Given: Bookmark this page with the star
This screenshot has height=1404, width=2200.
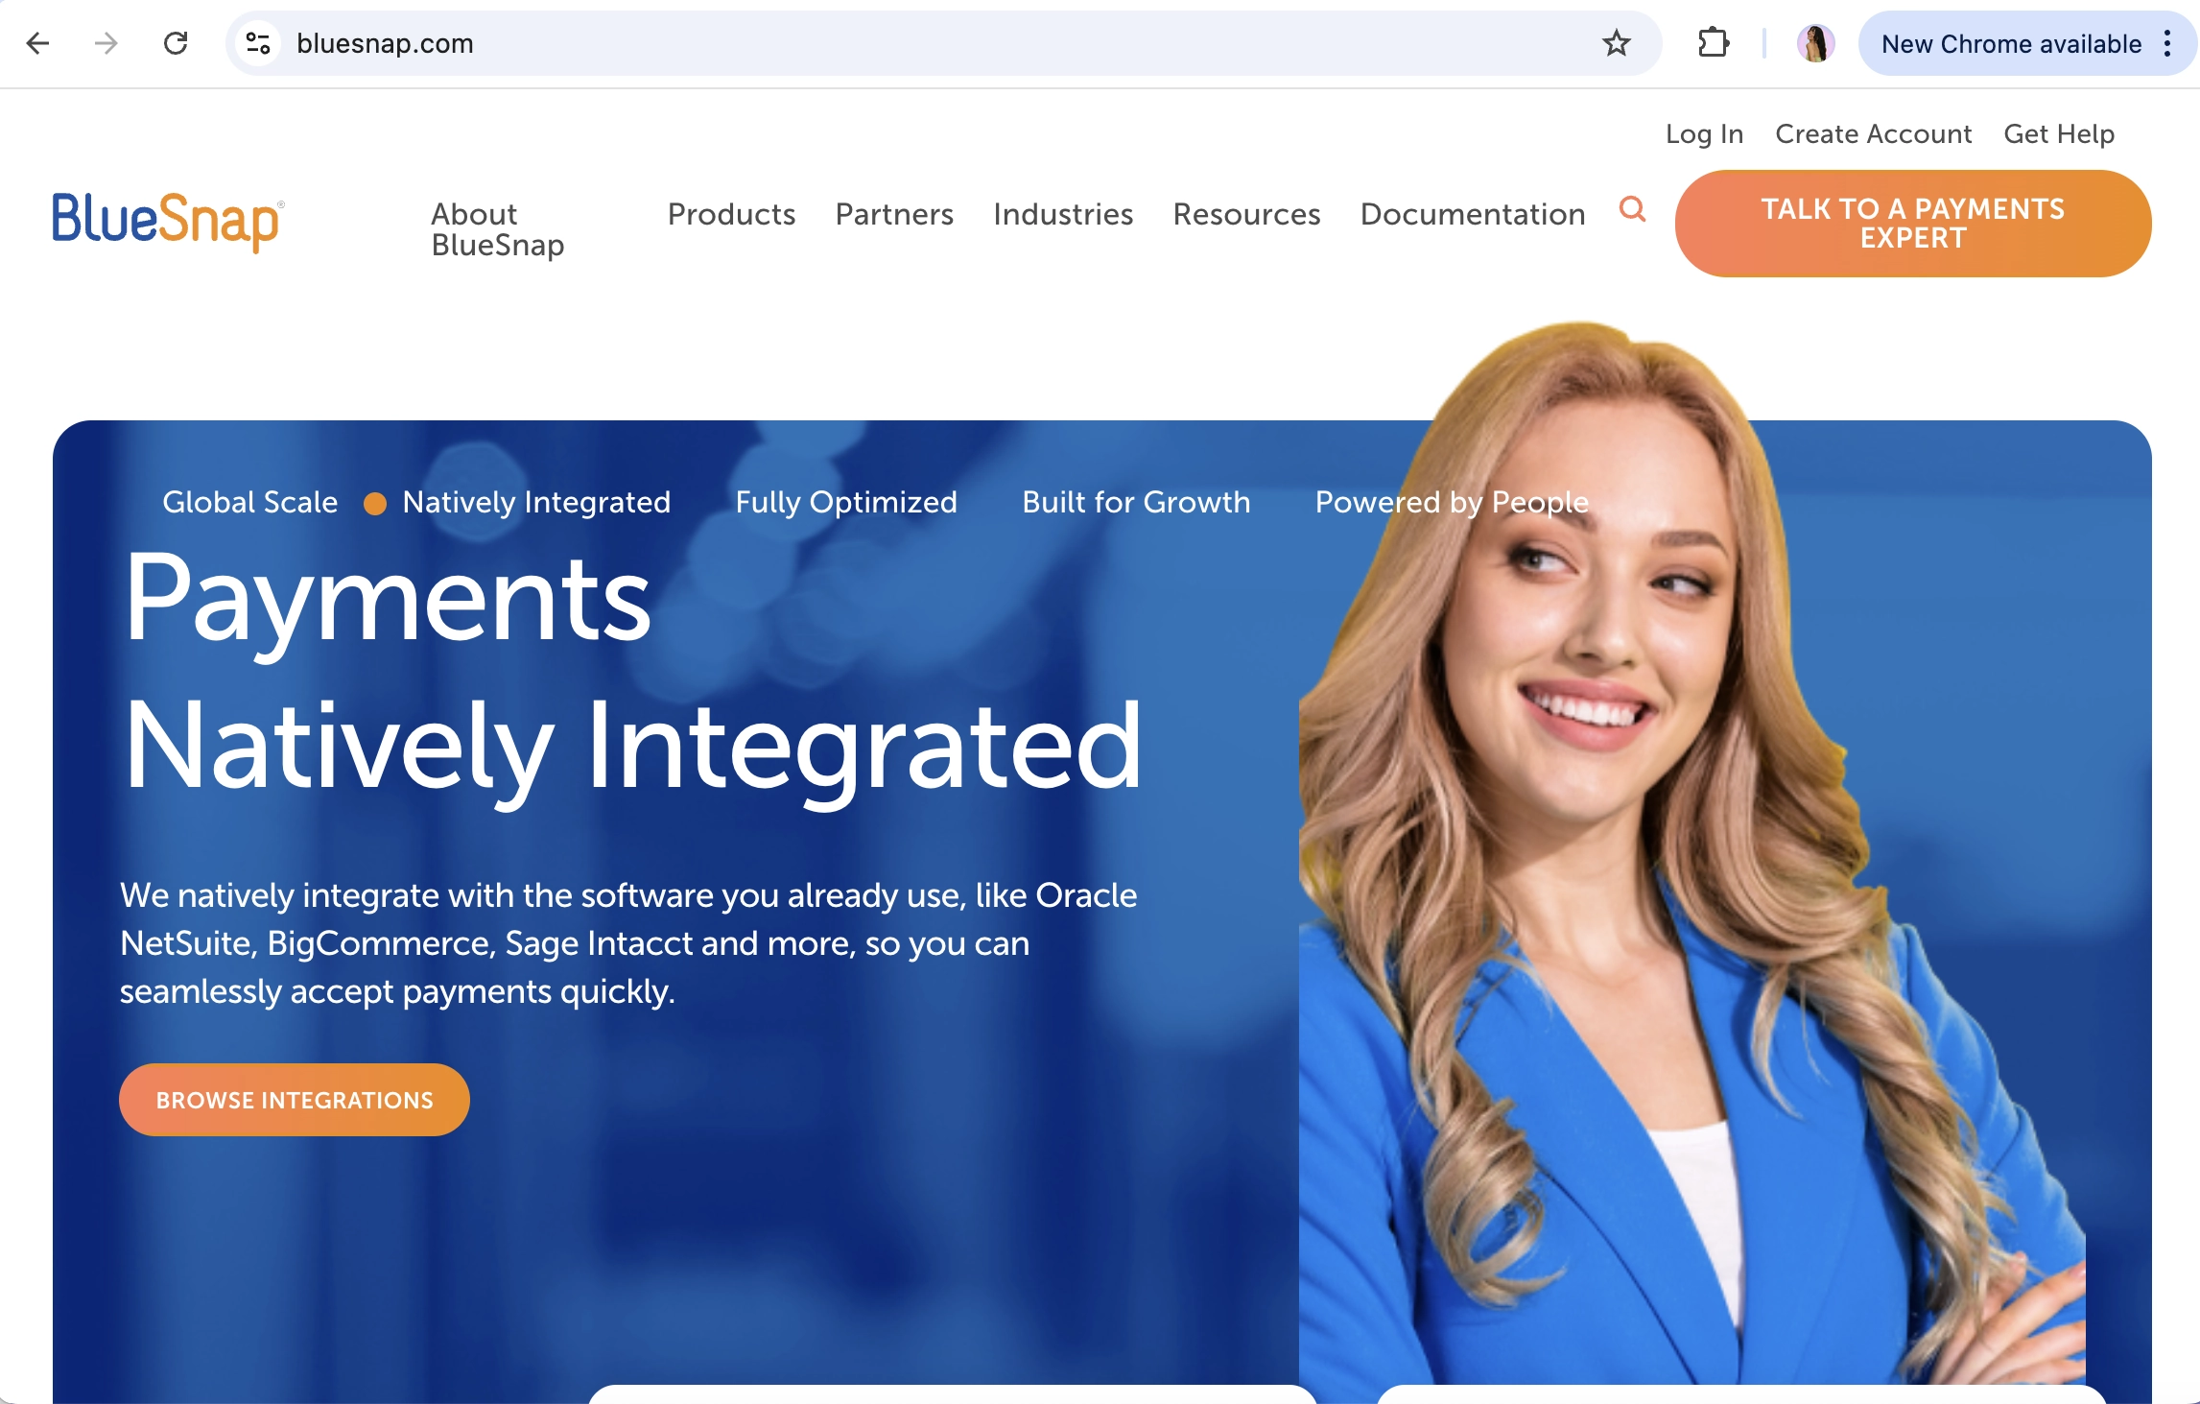Looking at the screenshot, I should pos(1616,43).
